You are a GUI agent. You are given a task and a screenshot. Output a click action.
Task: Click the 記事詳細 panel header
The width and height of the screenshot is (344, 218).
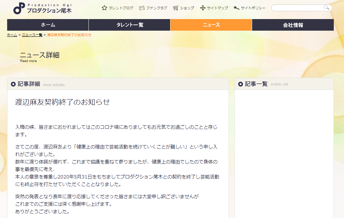[118, 84]
